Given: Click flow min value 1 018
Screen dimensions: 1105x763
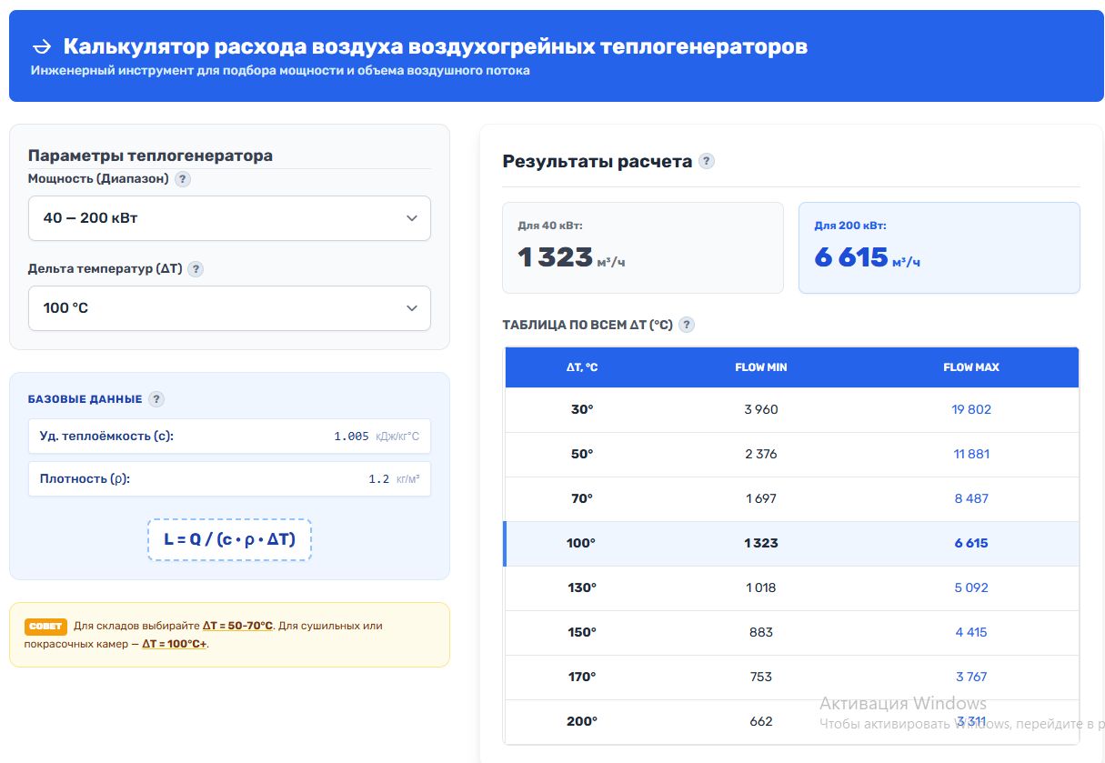Looking at the screenshot, I should click(761, 587).
